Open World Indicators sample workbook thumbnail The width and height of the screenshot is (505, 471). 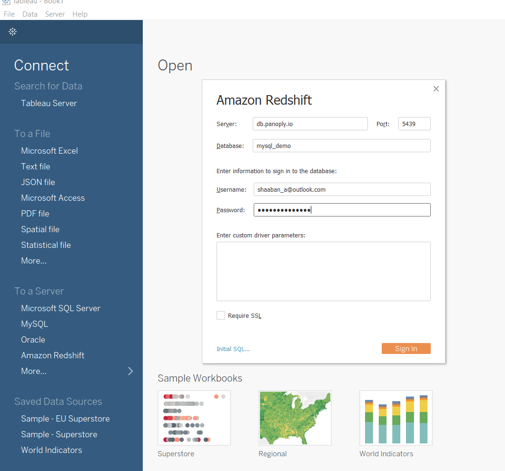click(396, 418)
